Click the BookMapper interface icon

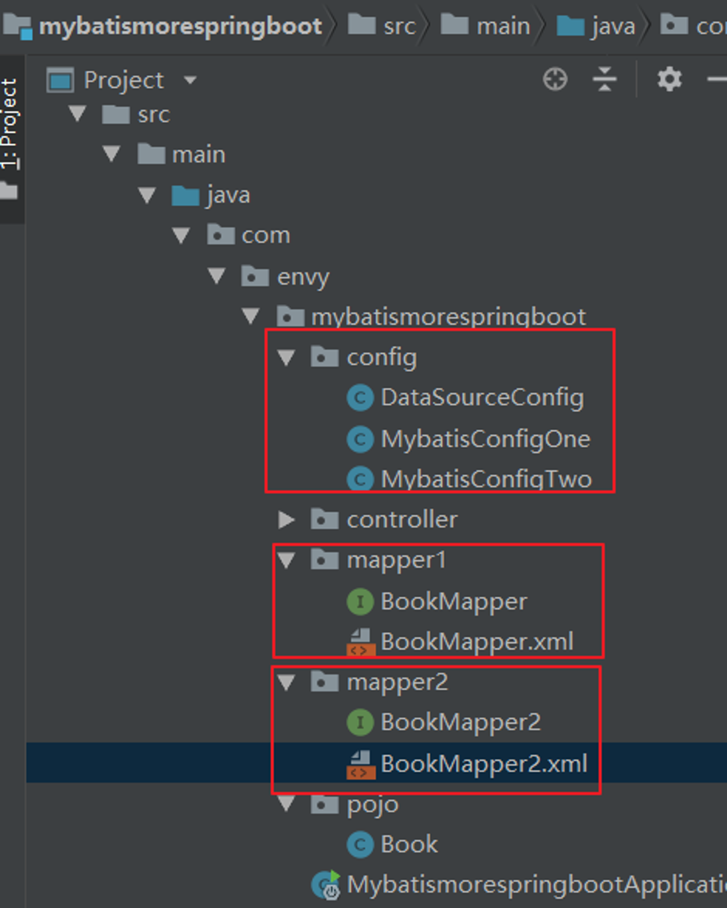coord(360,602)
